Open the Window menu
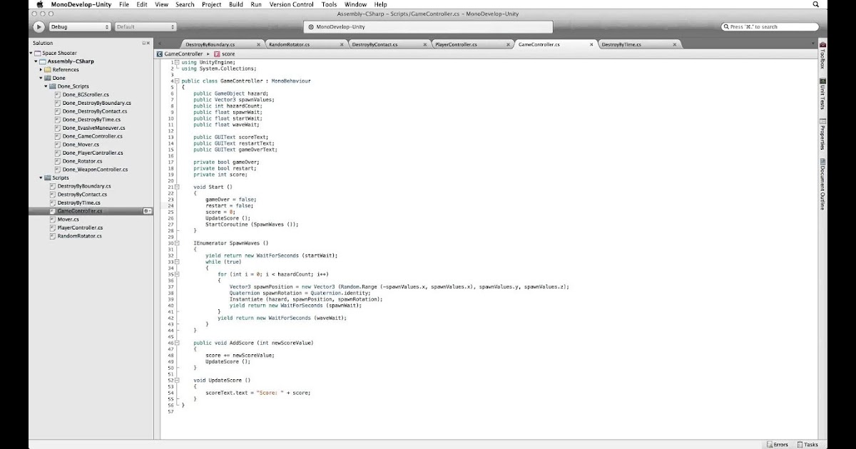Viewport: 856px width, 449px height. (355, 4)
